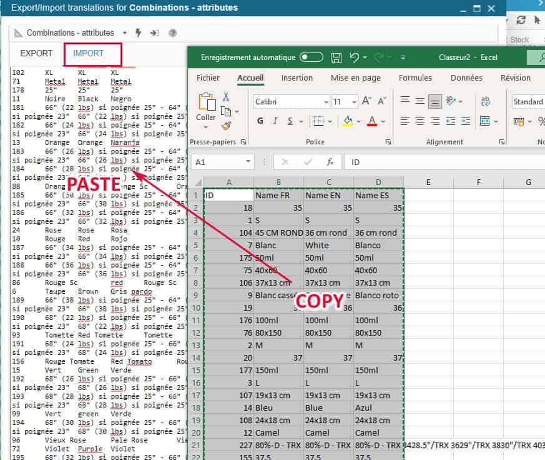Select column E header
The width and height of the screenshot is (545, 460).
pyautogui.click(x=428, y=182)
